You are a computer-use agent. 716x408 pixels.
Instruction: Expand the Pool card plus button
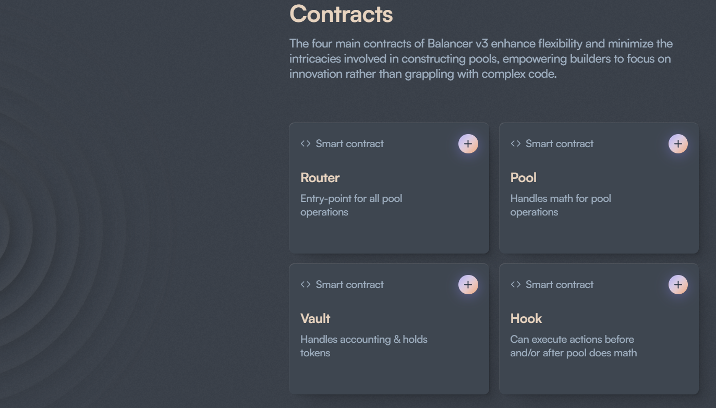coord(678,143)
